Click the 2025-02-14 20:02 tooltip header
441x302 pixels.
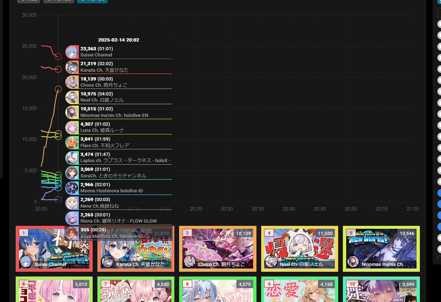[119, 40]
